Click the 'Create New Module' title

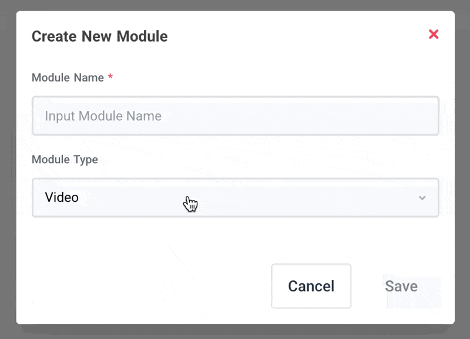(99, 36)
